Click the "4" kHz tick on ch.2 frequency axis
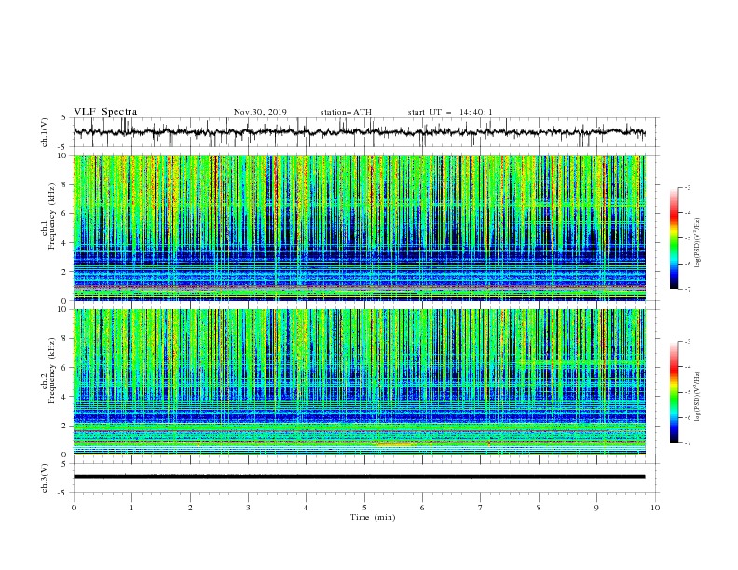 [65, 397]
